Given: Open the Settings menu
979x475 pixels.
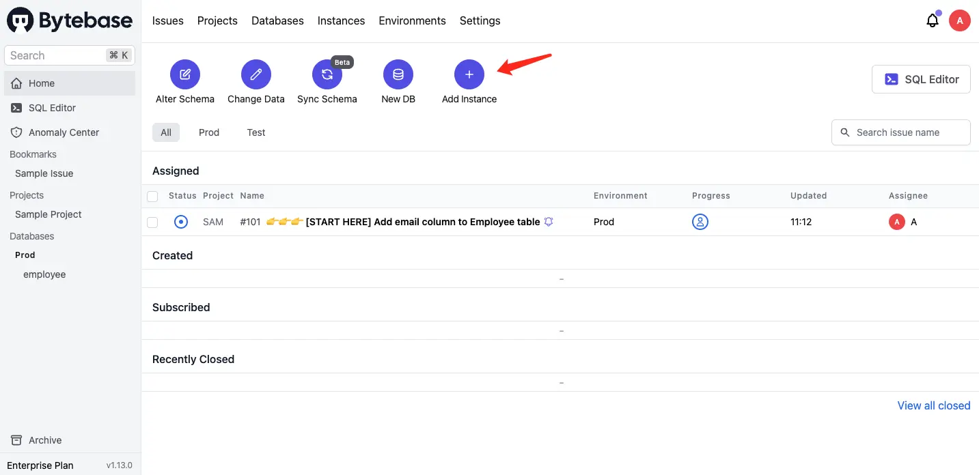Looking at the screenshot, I should point(480,20).
